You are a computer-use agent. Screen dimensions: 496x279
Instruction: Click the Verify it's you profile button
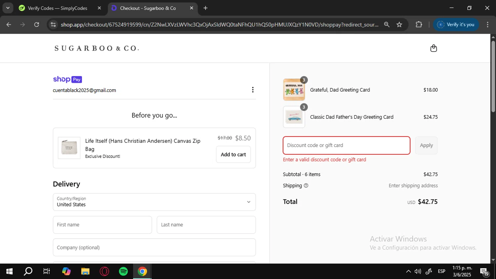pos(456,24)
